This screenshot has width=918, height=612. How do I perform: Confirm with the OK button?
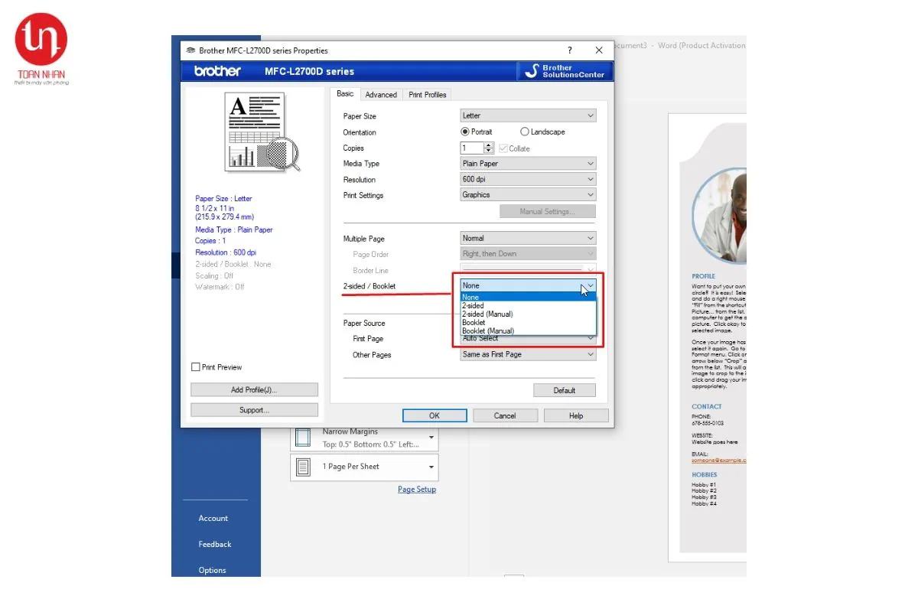(x=435, y=415)
